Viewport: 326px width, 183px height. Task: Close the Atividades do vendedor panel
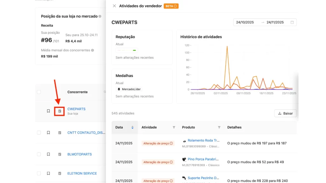(114, 6)
